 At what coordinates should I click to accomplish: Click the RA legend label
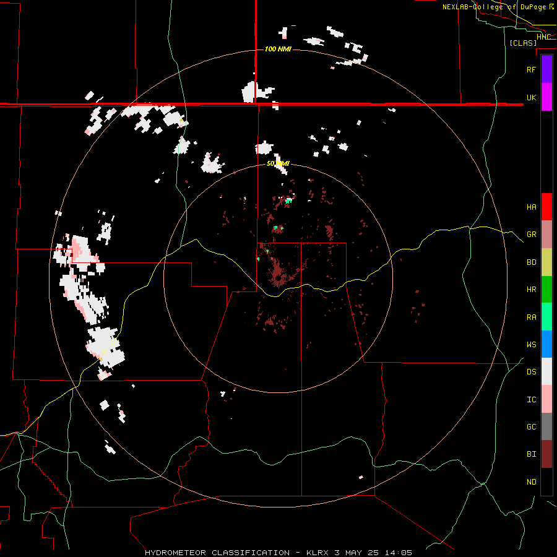531,317
